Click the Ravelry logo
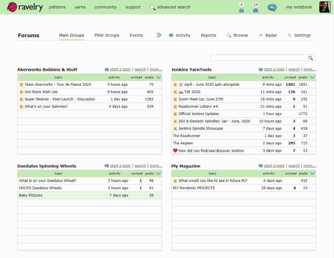Viewport: 334px width, 258px height. coord(25,7)
